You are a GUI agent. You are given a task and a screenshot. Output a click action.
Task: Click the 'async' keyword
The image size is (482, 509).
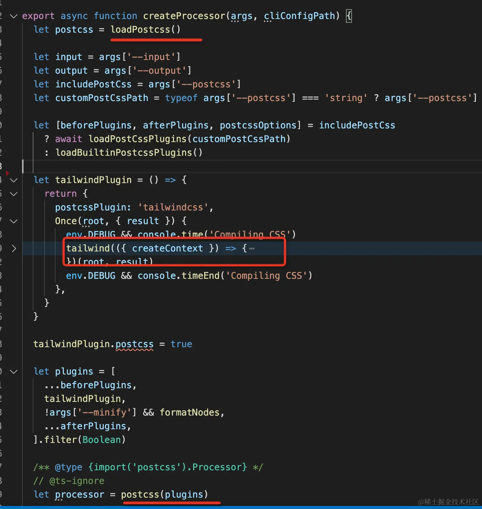click(x=74, y=16)
